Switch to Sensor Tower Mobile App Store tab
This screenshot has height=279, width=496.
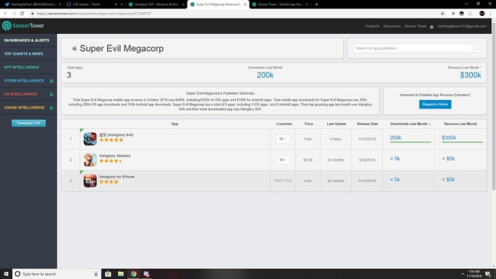pos(280,4)
